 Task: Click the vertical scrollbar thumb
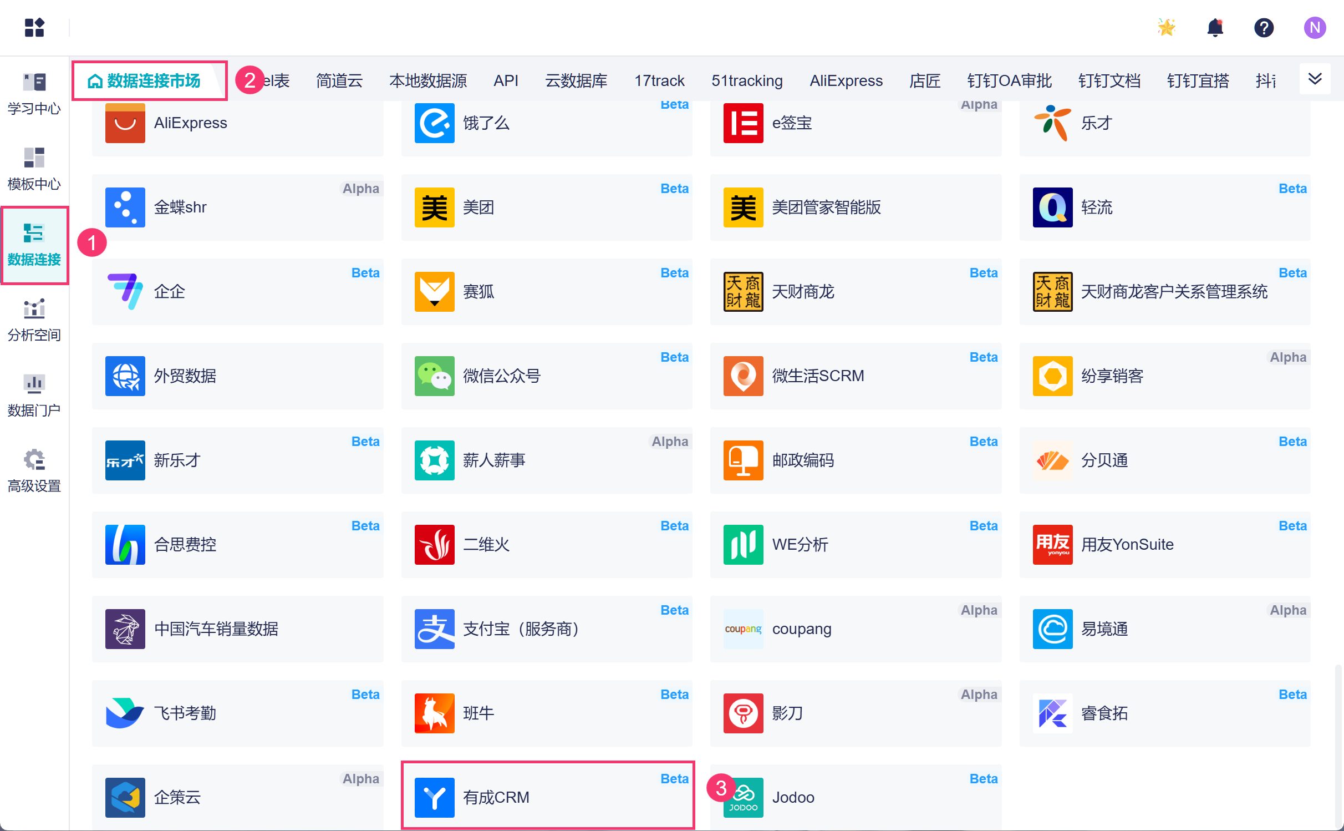1338,747
